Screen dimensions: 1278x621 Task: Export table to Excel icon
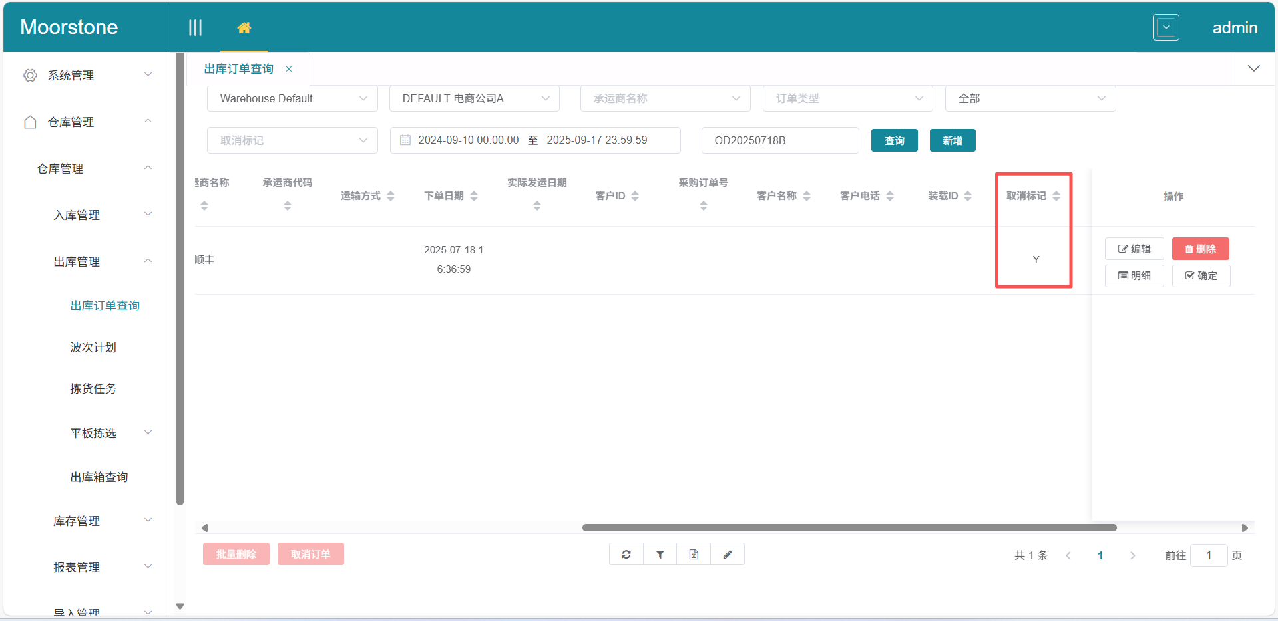(x=694, y=553)
